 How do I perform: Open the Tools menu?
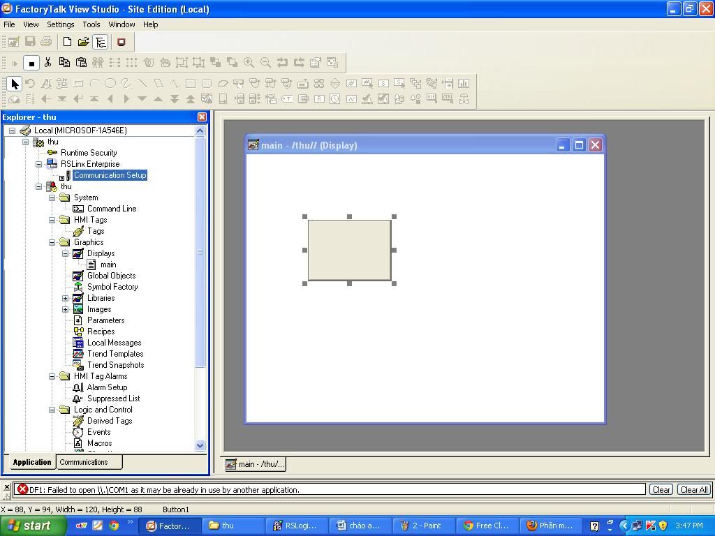[x=91, y=24]
